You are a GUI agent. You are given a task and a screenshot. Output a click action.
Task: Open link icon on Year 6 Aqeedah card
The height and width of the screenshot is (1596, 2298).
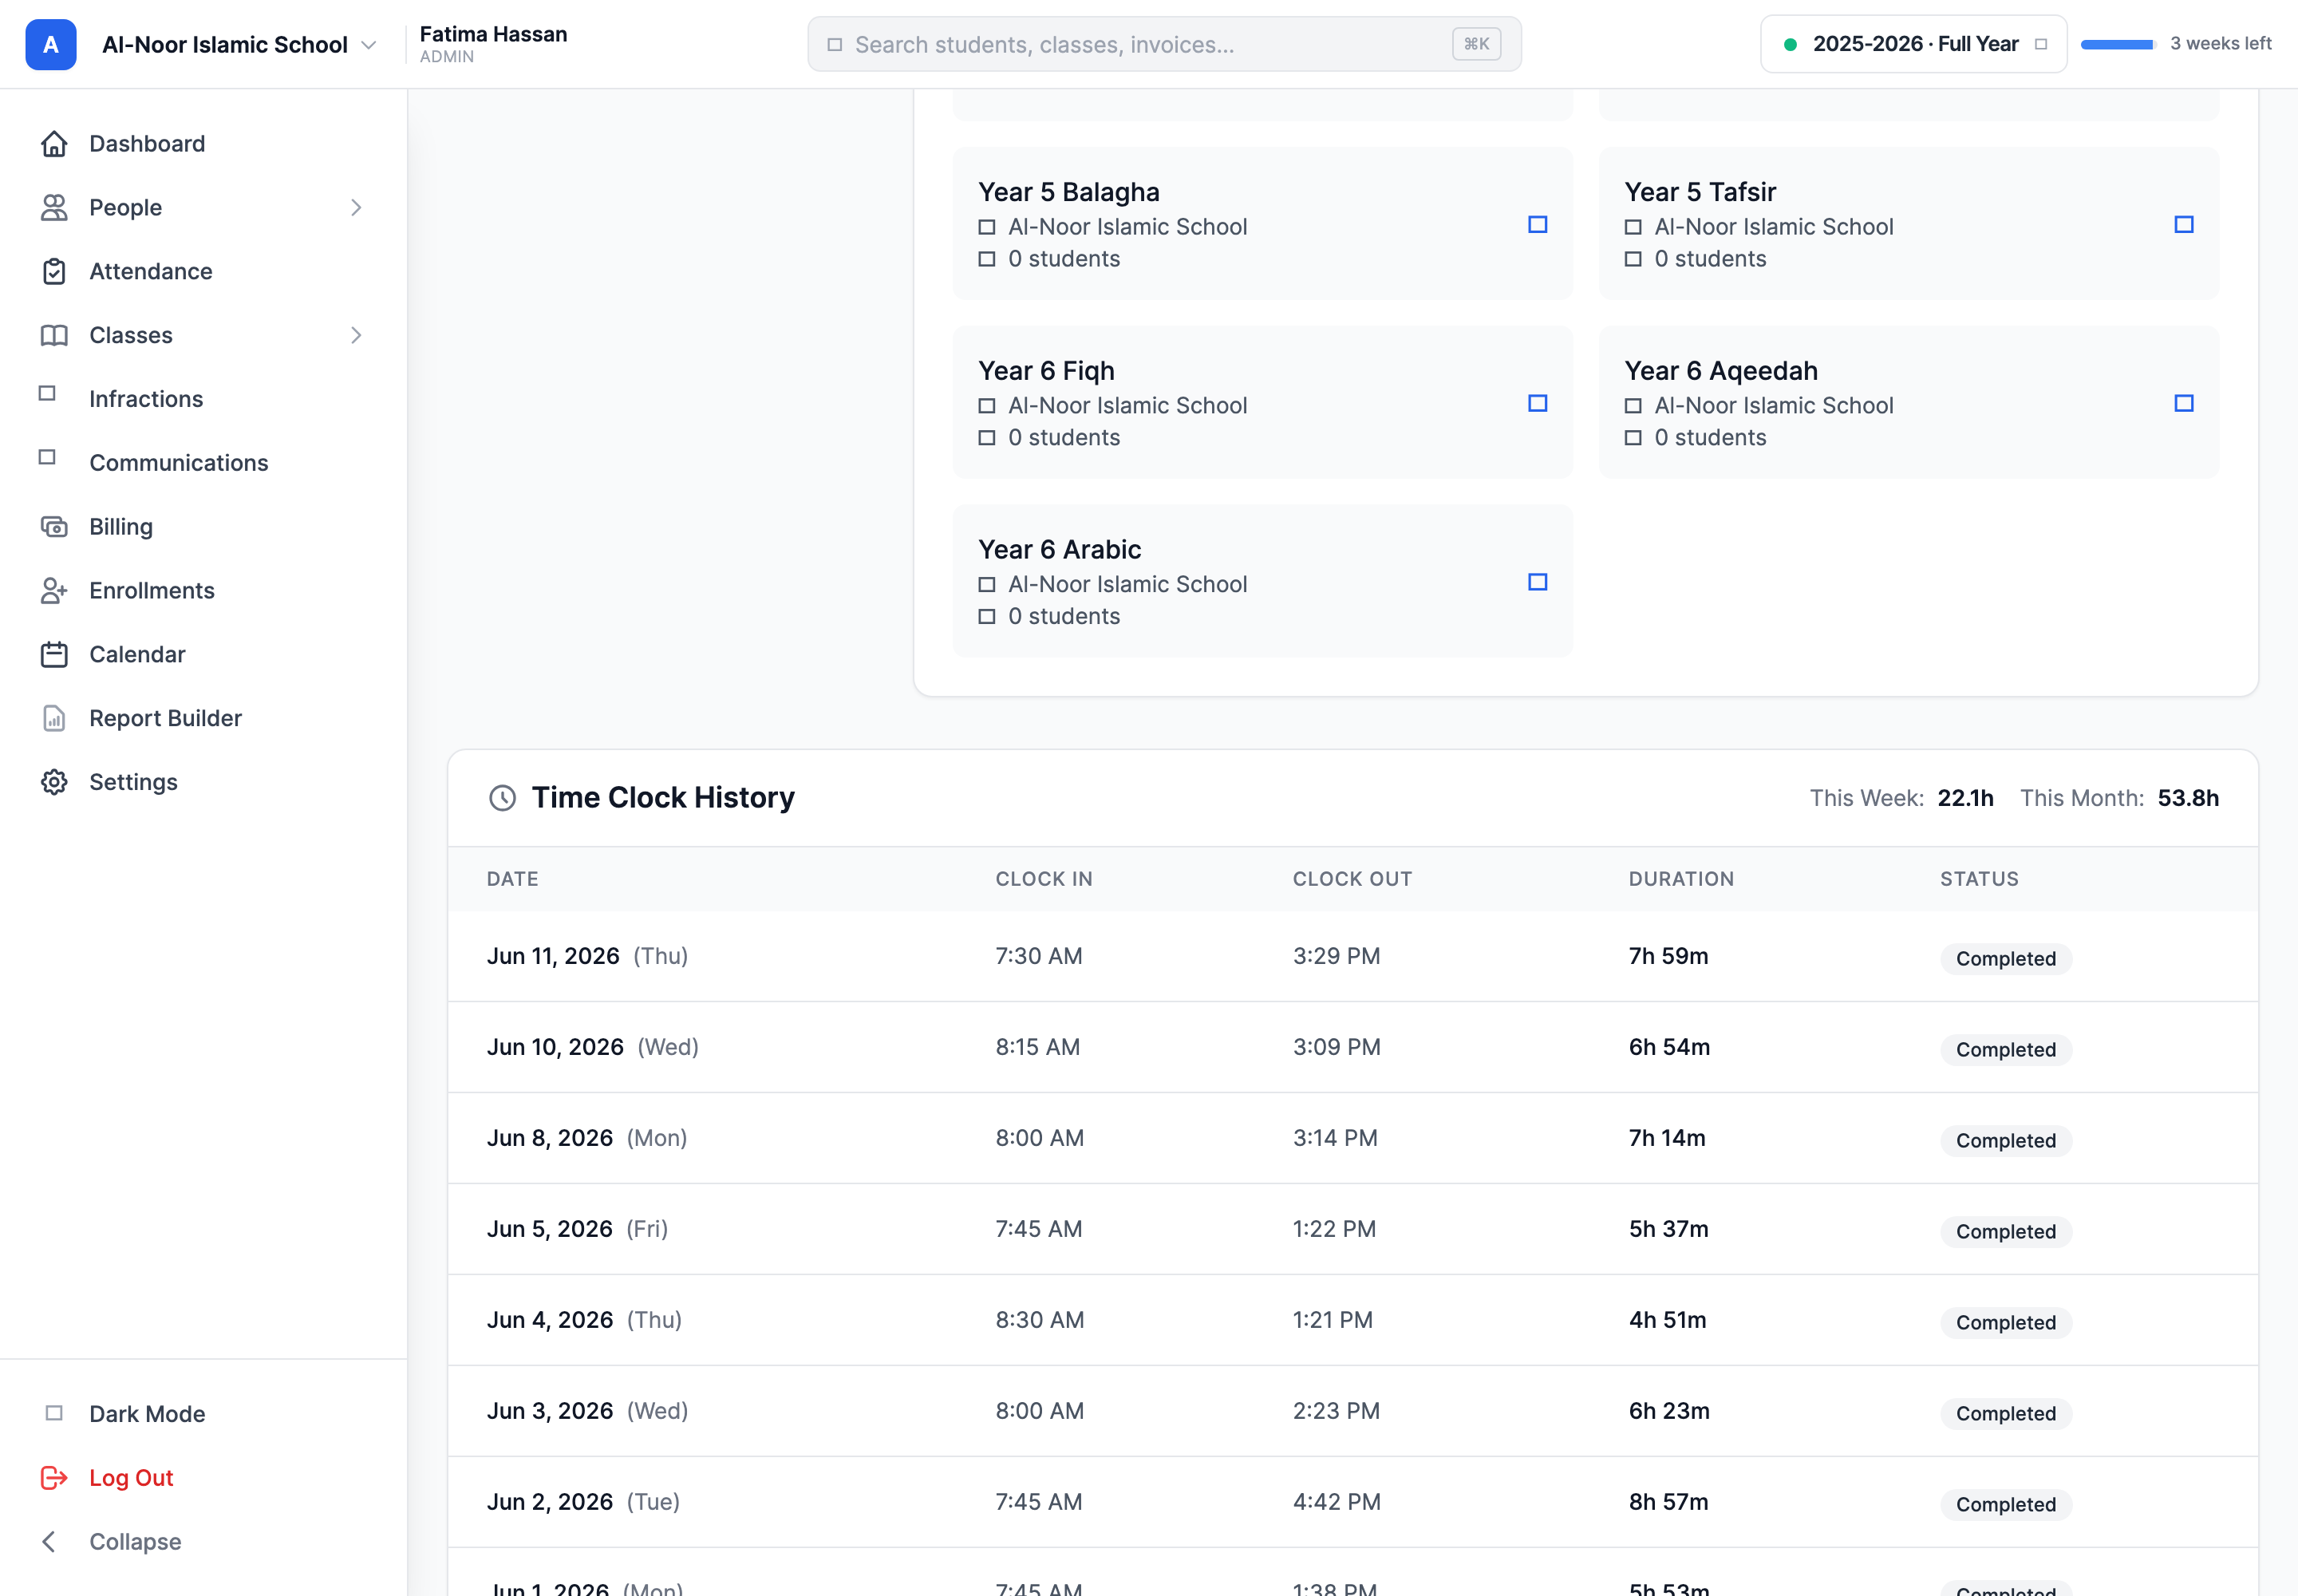click(2184, 404)
